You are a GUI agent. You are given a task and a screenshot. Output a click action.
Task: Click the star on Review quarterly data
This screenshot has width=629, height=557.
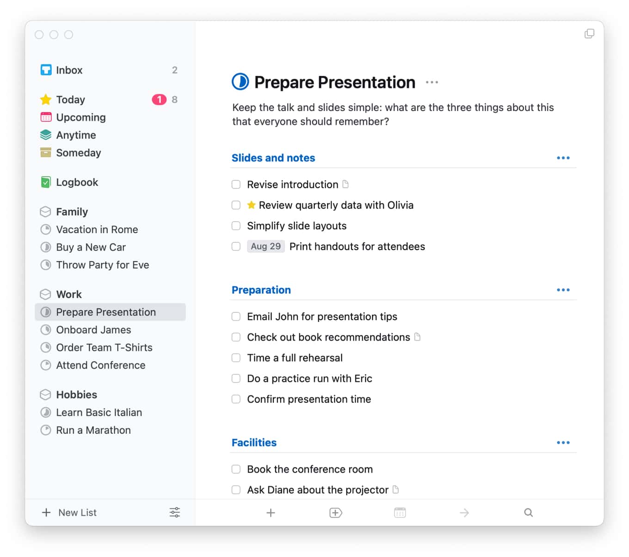click(x=252, y=205)
